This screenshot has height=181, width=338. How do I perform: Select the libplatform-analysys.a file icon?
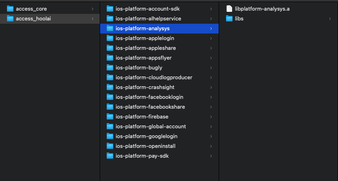[229, 9]
